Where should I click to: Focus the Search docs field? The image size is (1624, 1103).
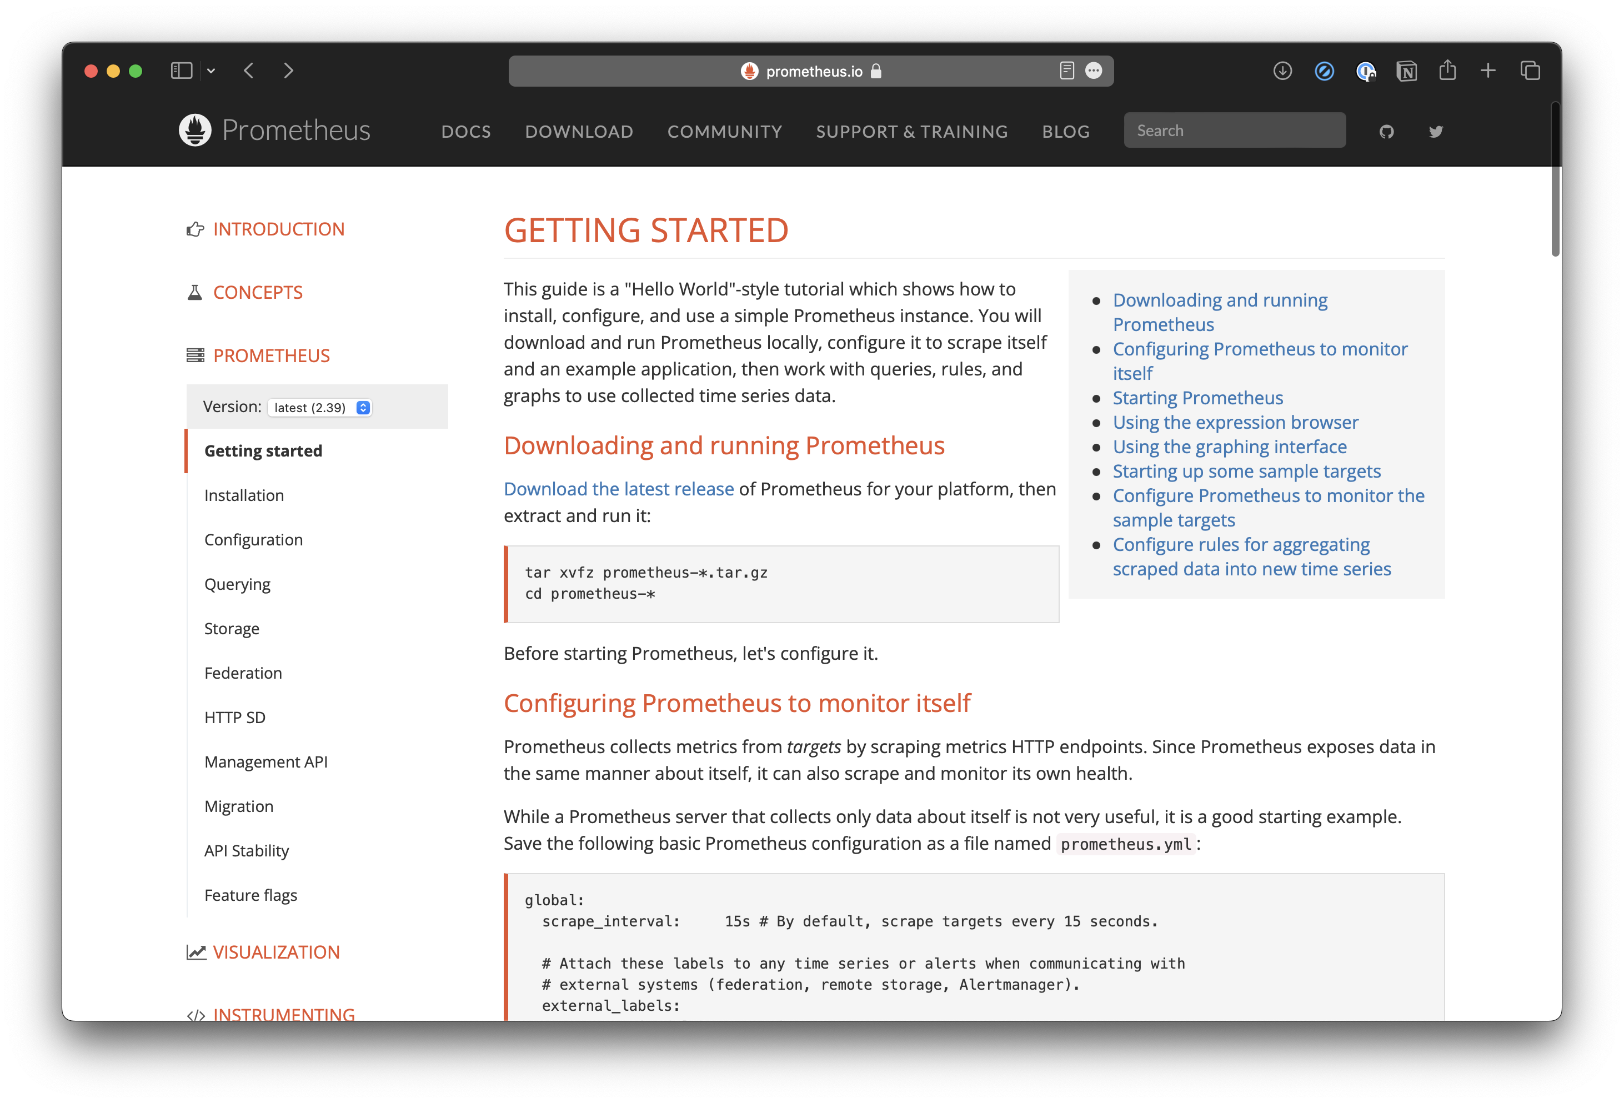click(1234, 130)
